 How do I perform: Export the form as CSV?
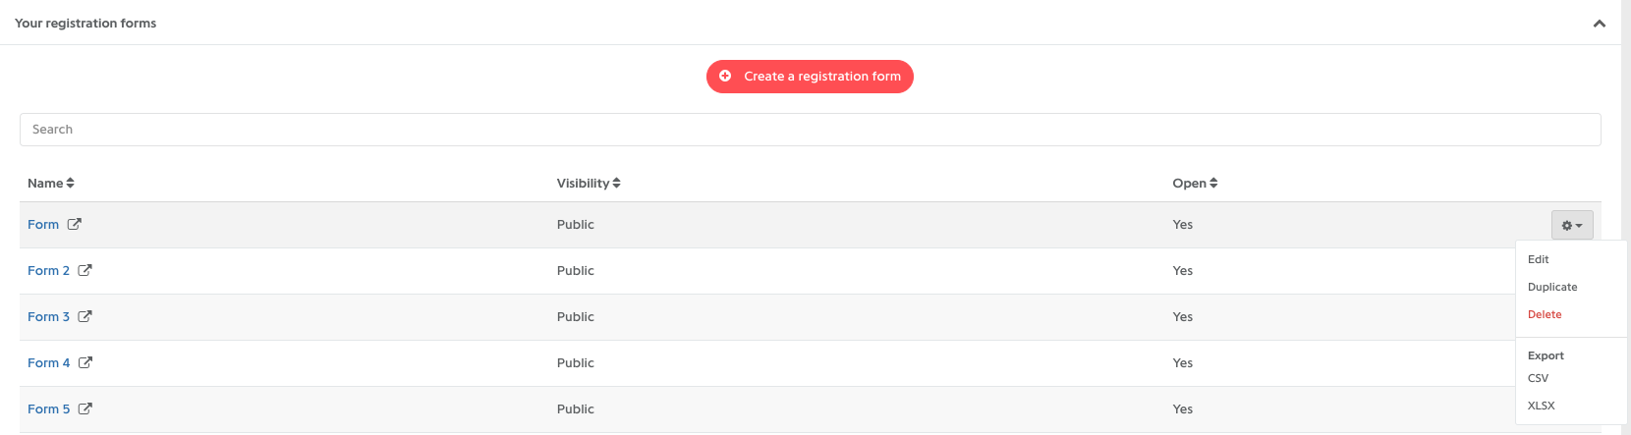point(1538,378)
